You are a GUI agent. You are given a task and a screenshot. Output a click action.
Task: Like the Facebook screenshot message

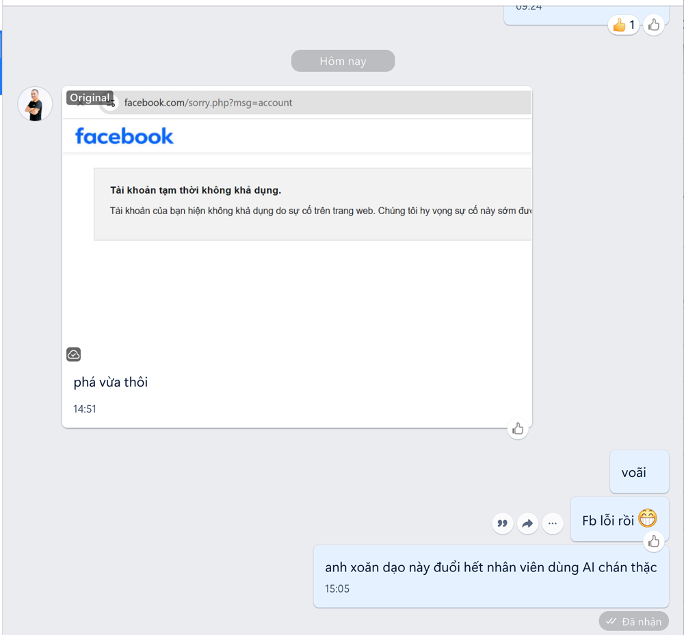coord(518,429)
